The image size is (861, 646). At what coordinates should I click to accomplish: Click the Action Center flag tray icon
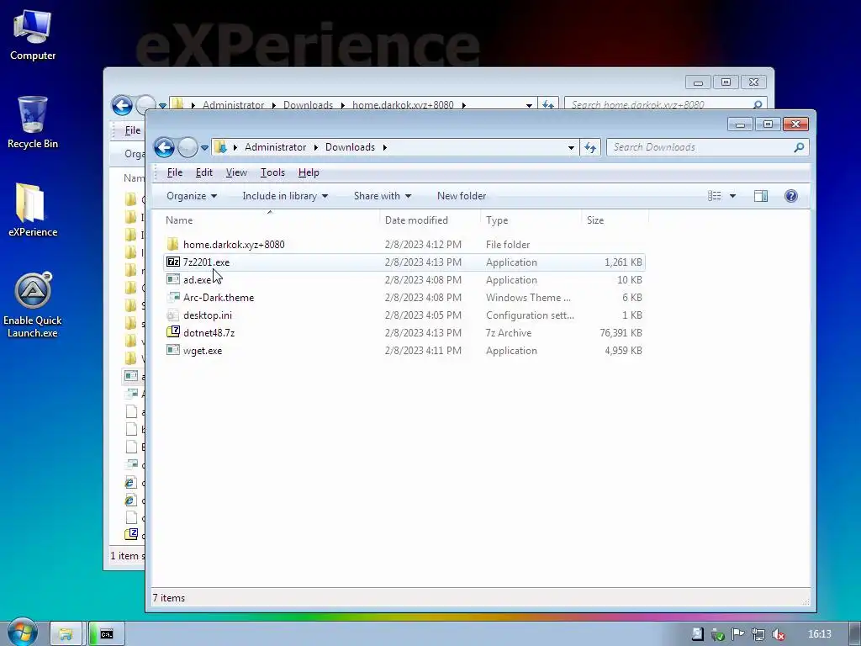[x=737, y=634]
